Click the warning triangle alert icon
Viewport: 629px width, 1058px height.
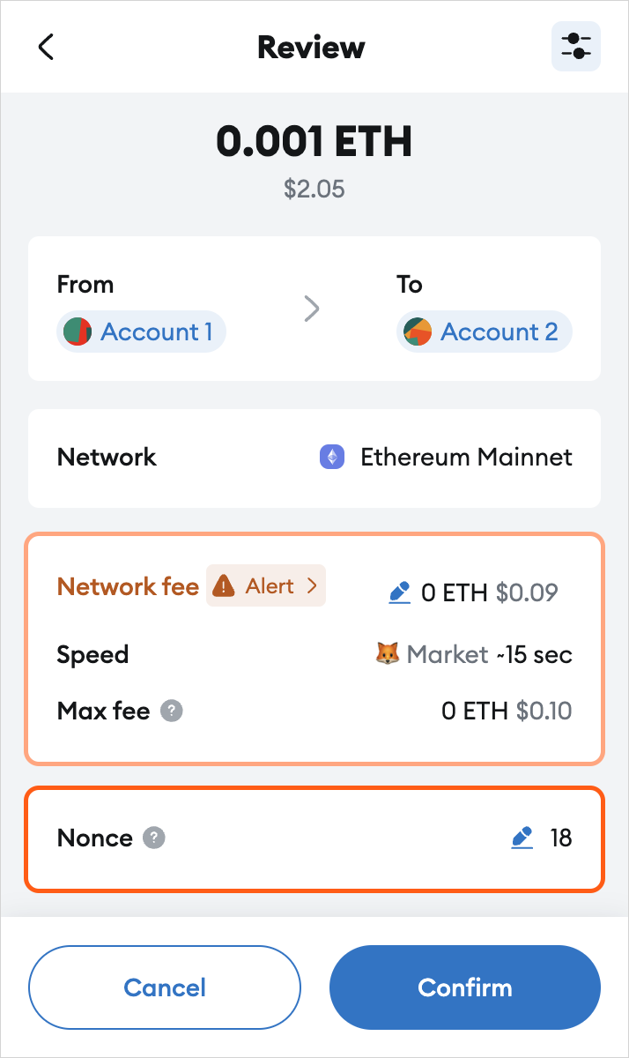225,586
